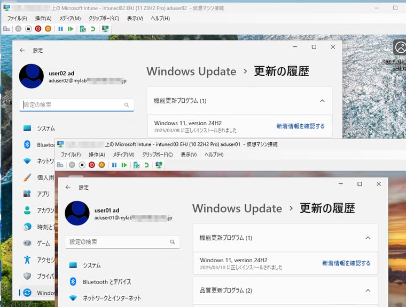Open ヘルプ(H) menu in intunecl02 window
The height and width of the screenshot is (307, 406).
(x=160, y=18)
